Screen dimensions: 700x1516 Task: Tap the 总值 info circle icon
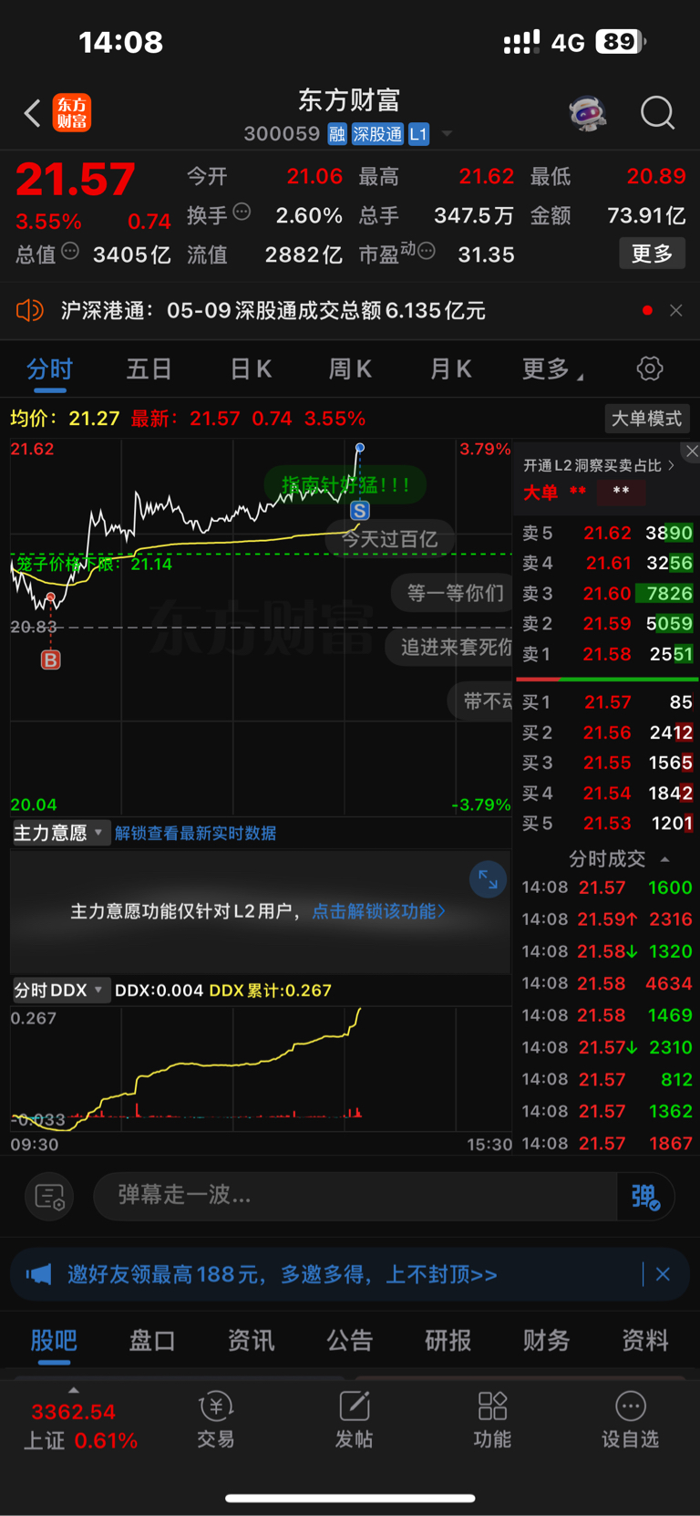[x=70, y=251]
